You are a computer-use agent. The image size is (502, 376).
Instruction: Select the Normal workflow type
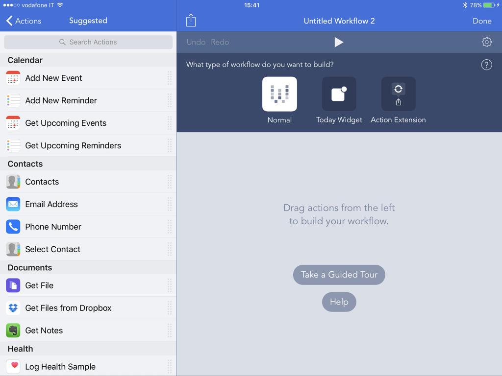(279, 94)
